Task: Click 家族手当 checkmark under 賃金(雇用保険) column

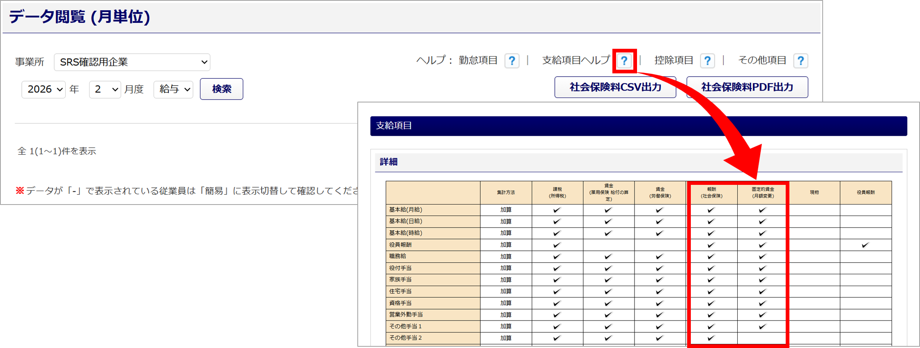Action: 608,280
